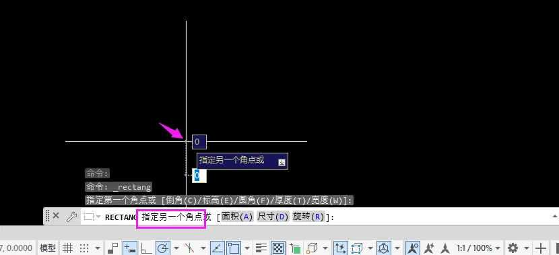Expand snap mode settings dropdown arrow
The image size is (559, 255).
[98, 248]
